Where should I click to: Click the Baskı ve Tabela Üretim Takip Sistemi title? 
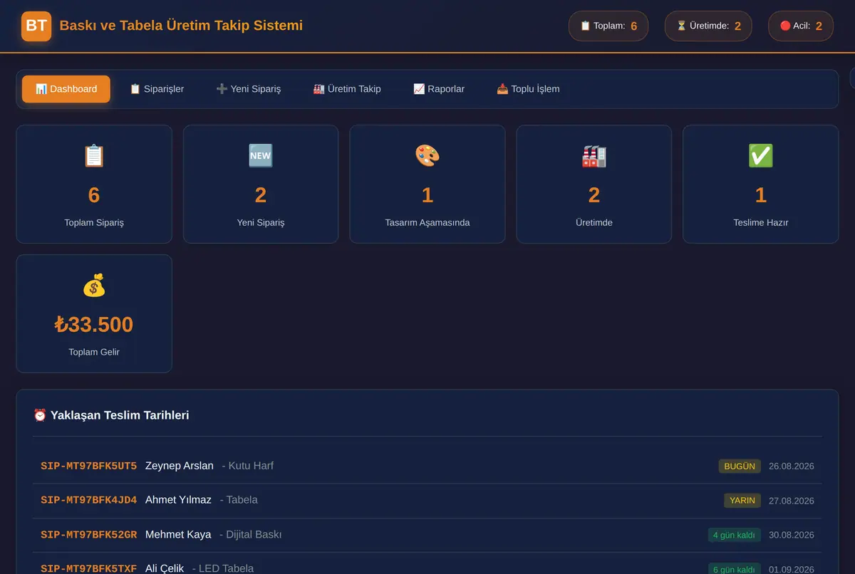[x=181, y=26]
